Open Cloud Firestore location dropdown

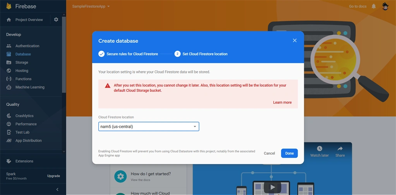(149, 127)
